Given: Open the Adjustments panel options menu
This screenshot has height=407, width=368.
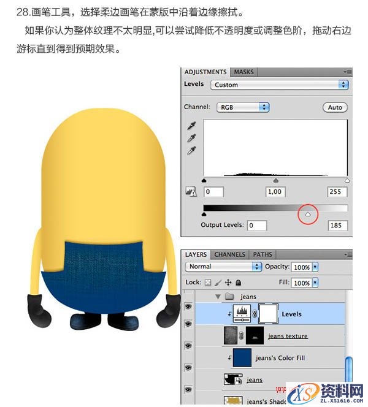Looking at the screenshot, I should point(348,72).
